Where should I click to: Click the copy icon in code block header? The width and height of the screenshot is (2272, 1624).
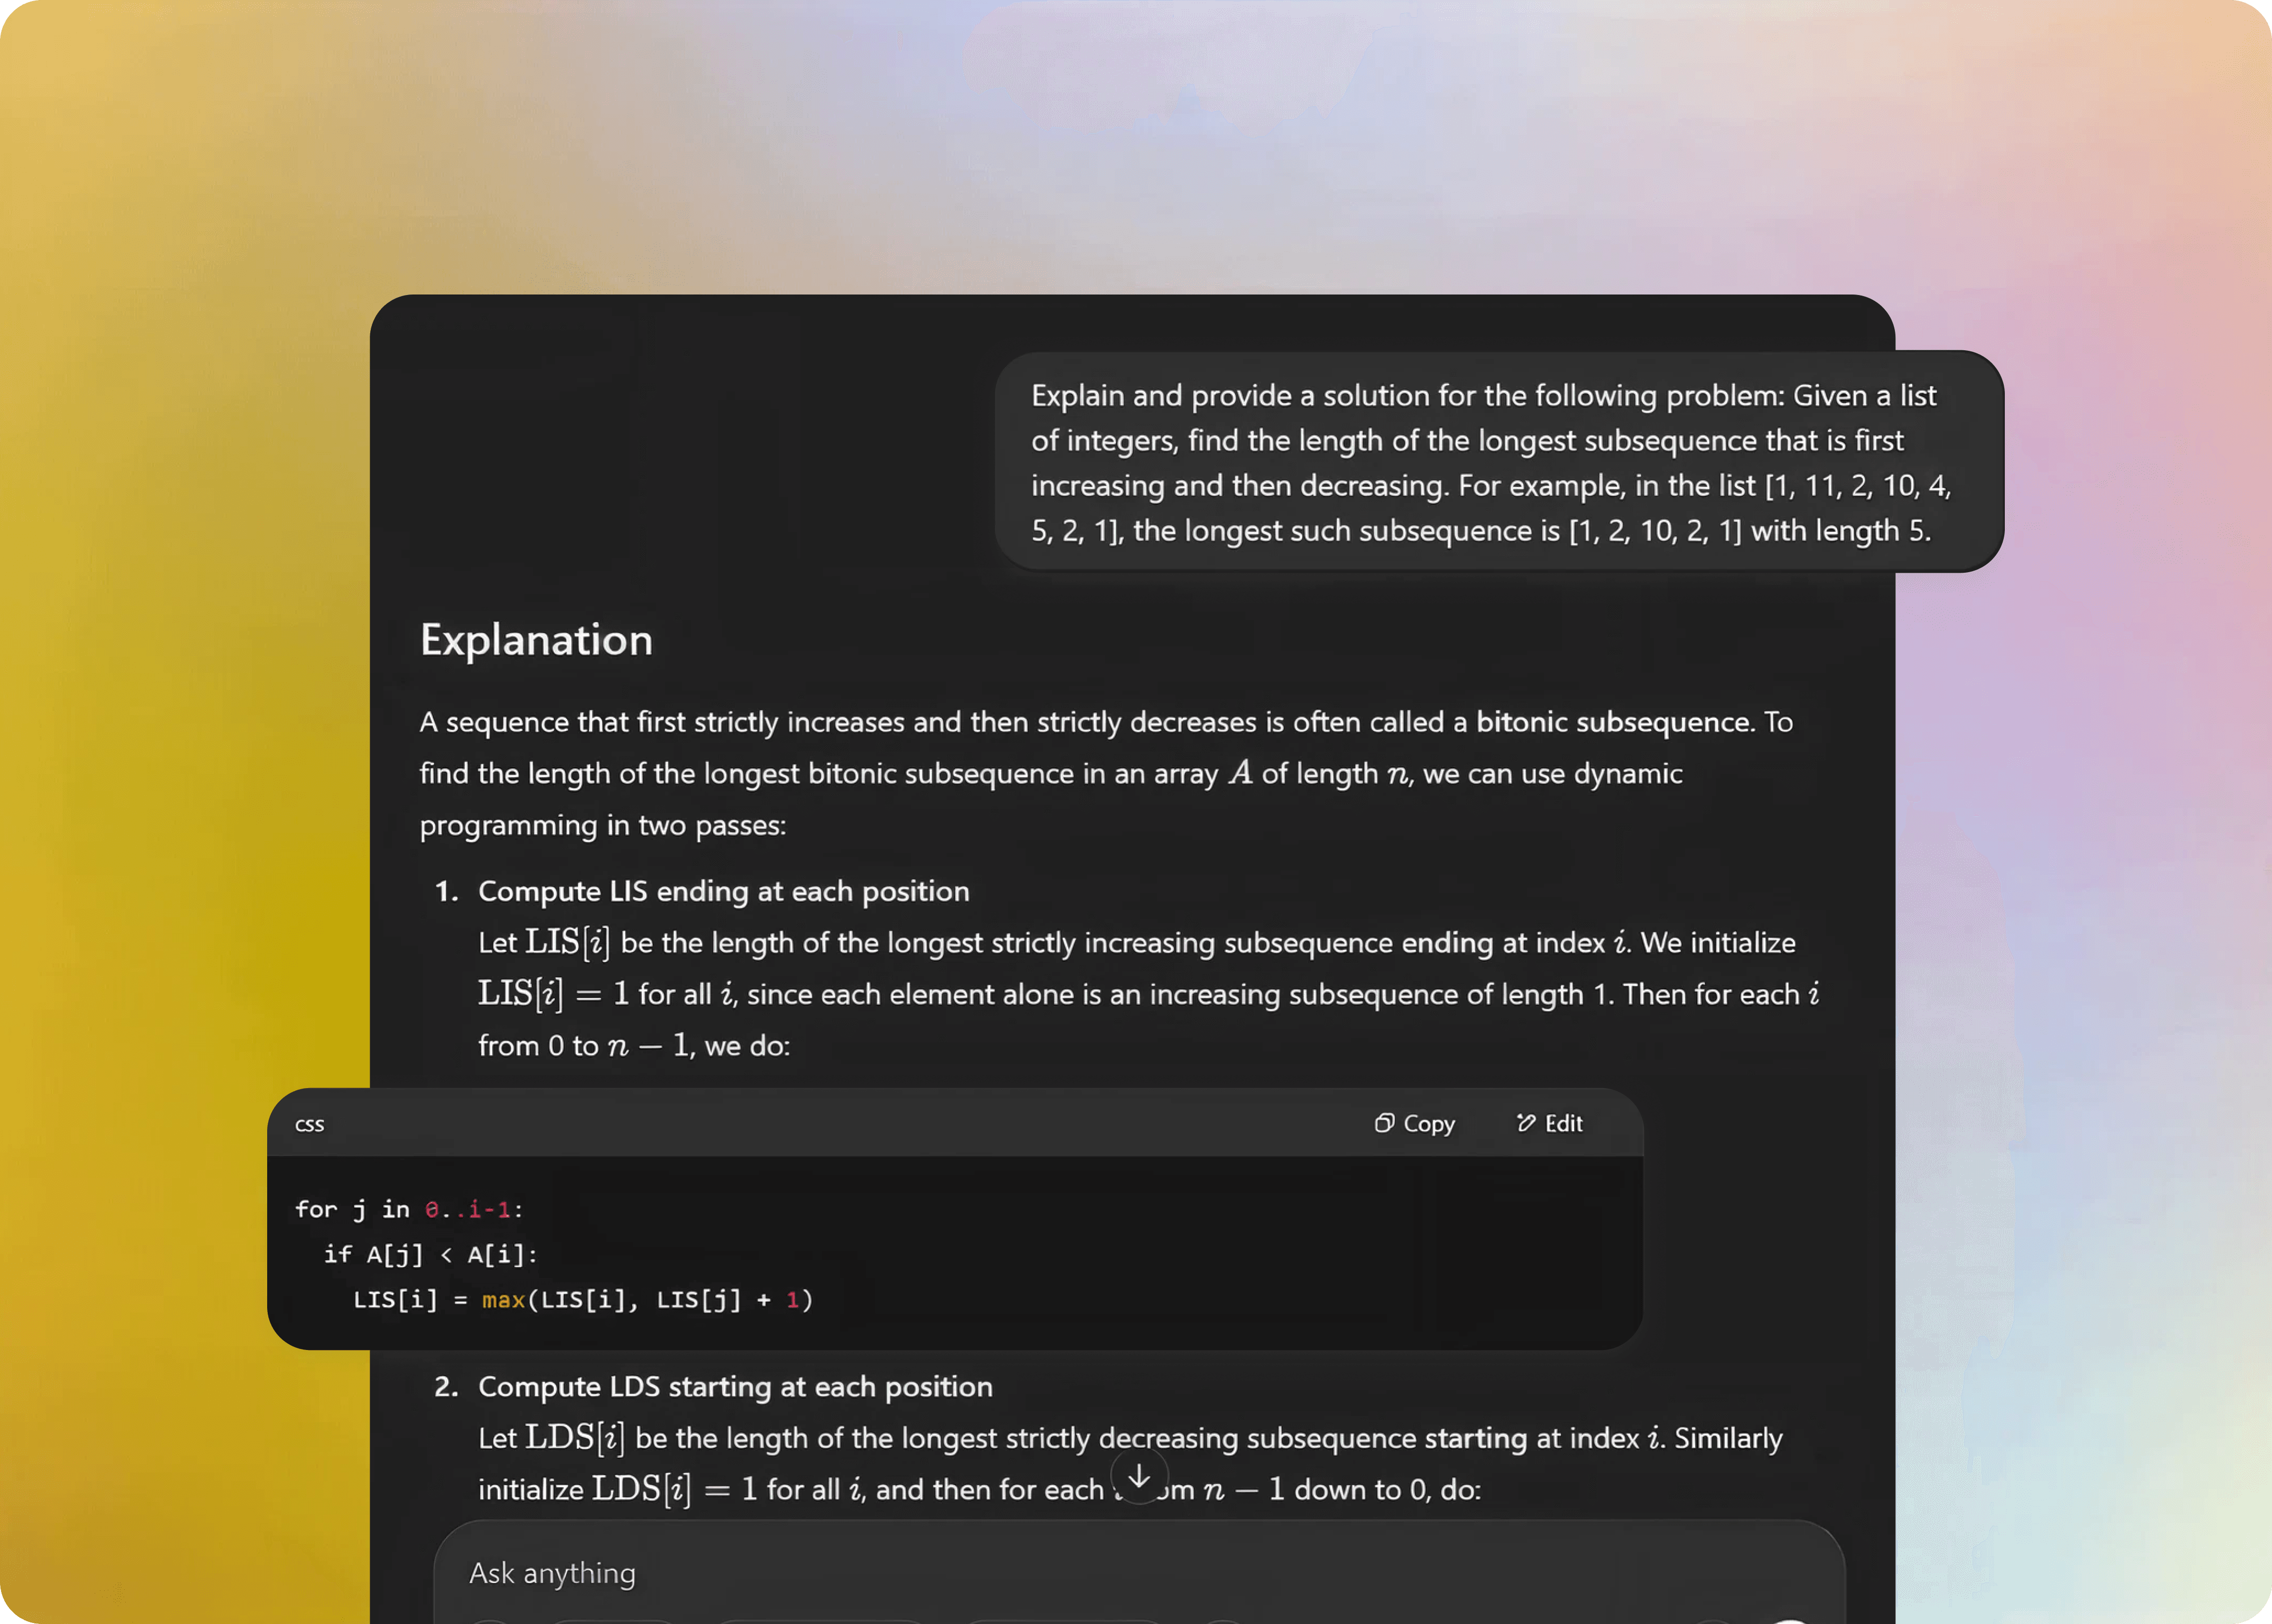coord(1384,1123)
